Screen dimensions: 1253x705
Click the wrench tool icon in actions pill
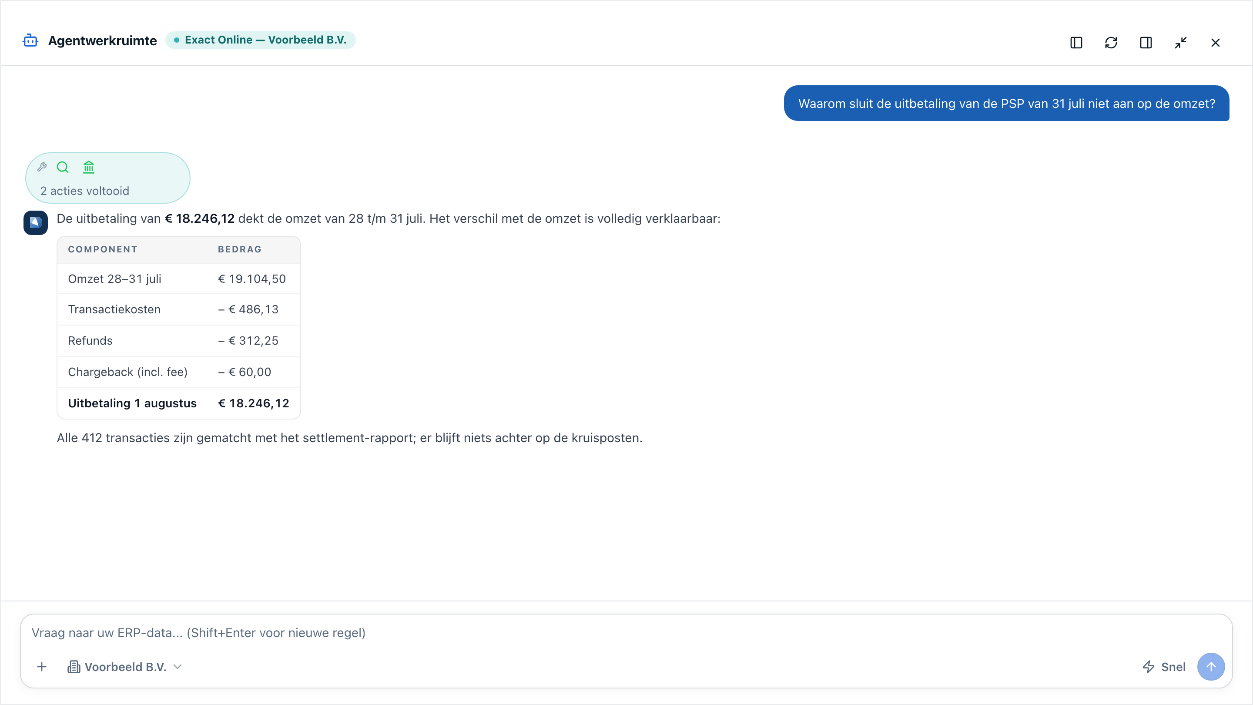(42, 168)
